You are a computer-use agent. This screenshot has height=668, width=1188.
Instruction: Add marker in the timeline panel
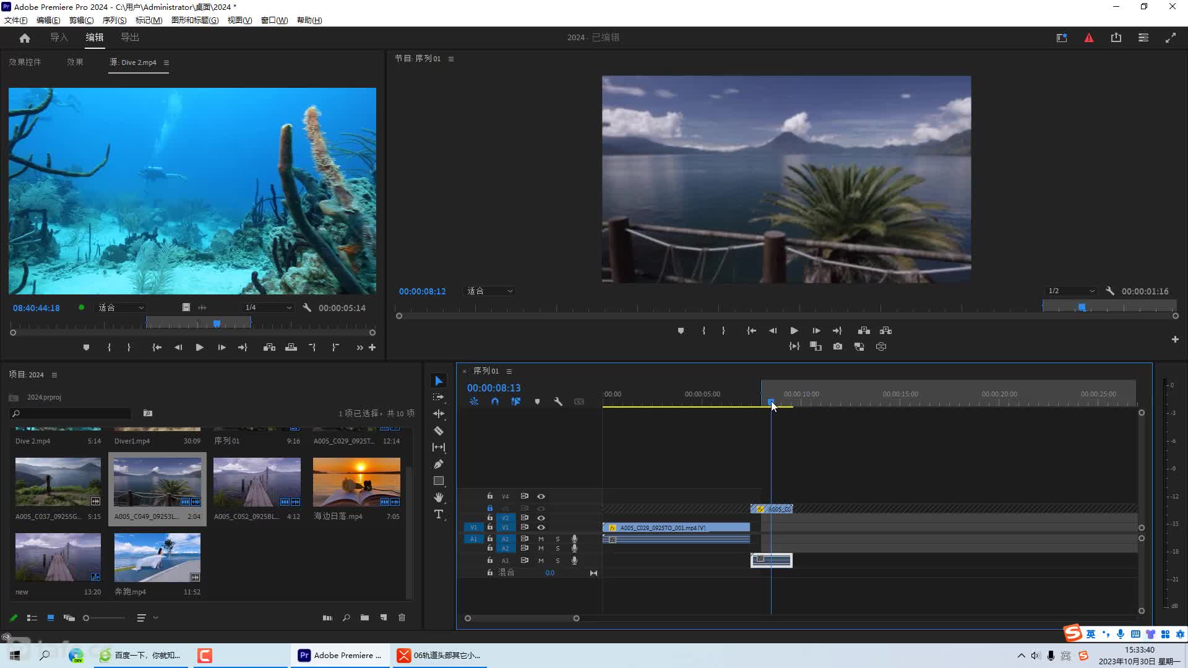click(537, 401)
